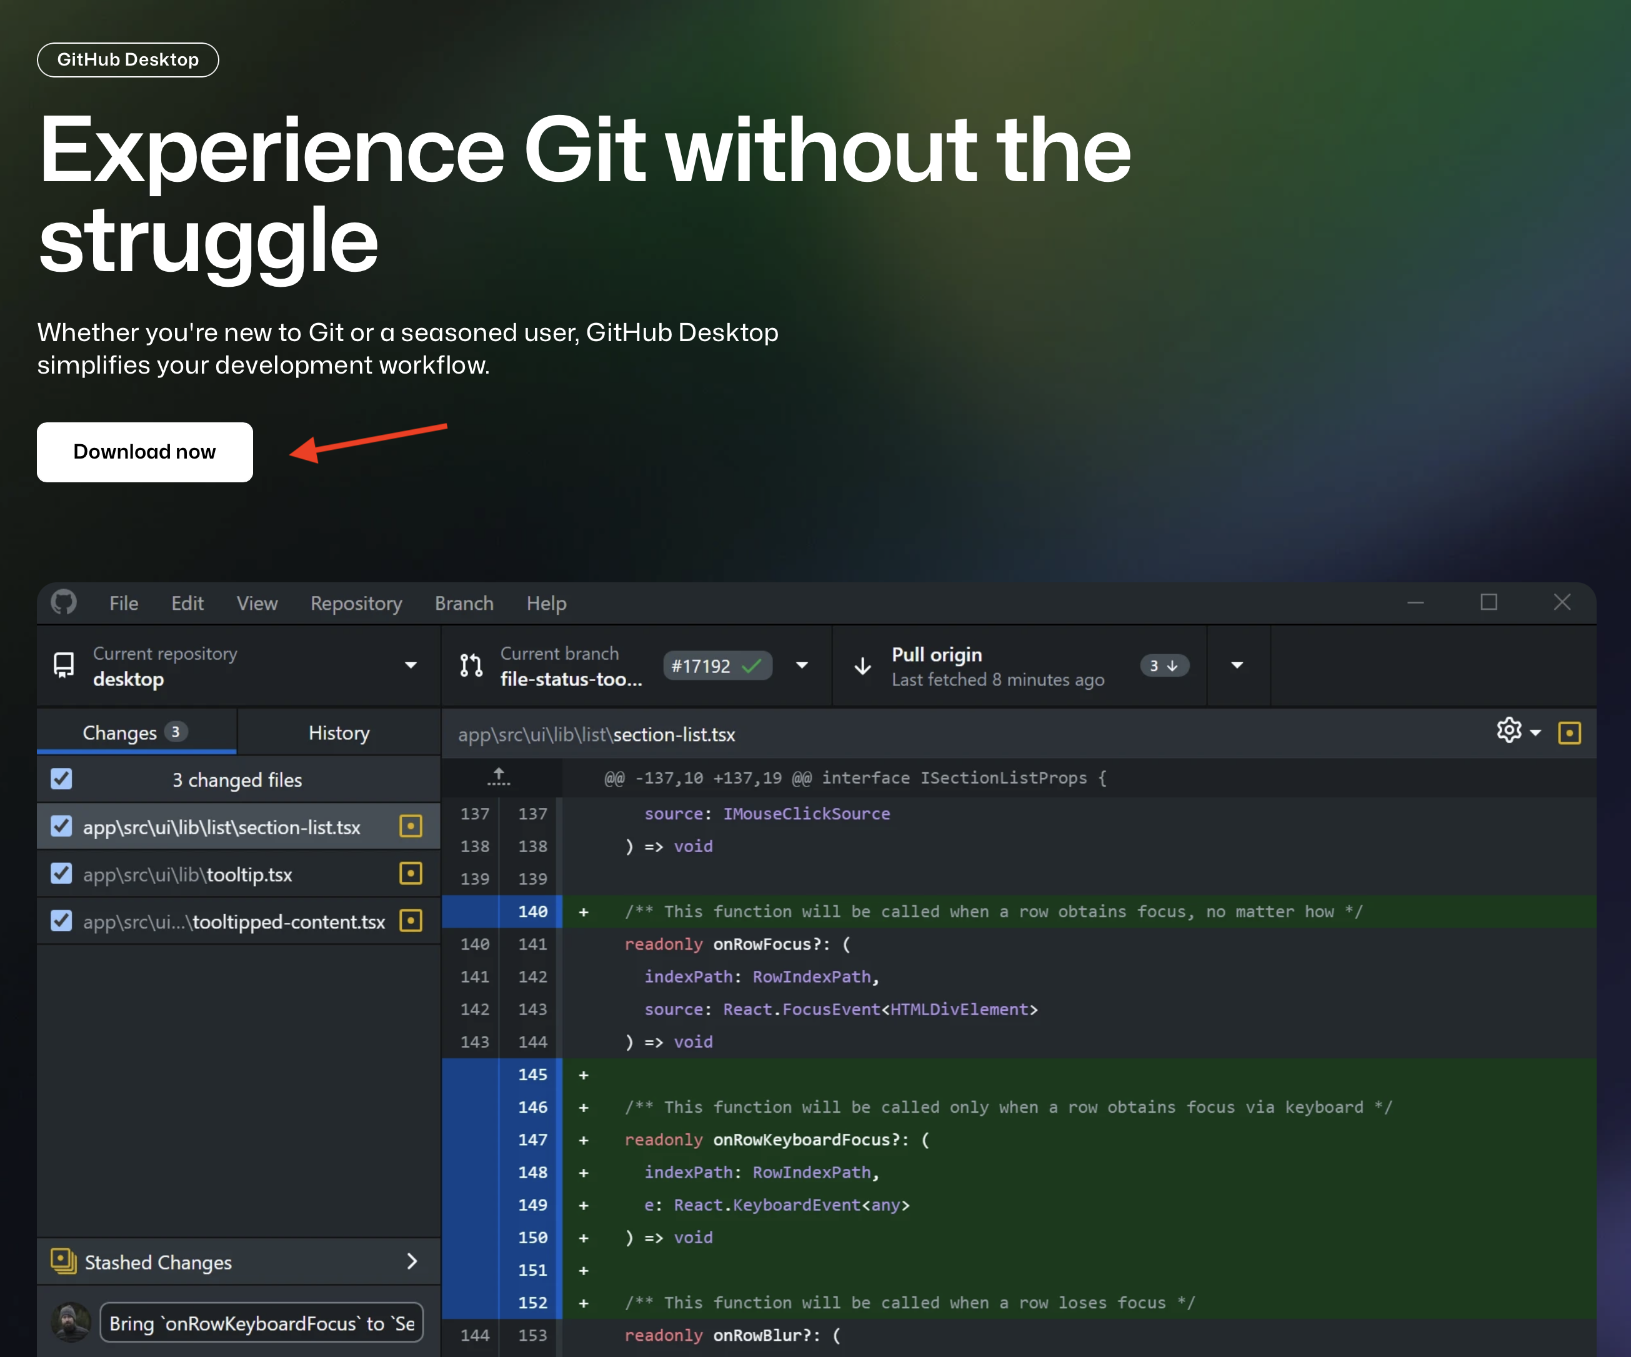1631x1357 pixels.
Task: Click modified icon beside section-list.tsx
Action: pos(411,826)
